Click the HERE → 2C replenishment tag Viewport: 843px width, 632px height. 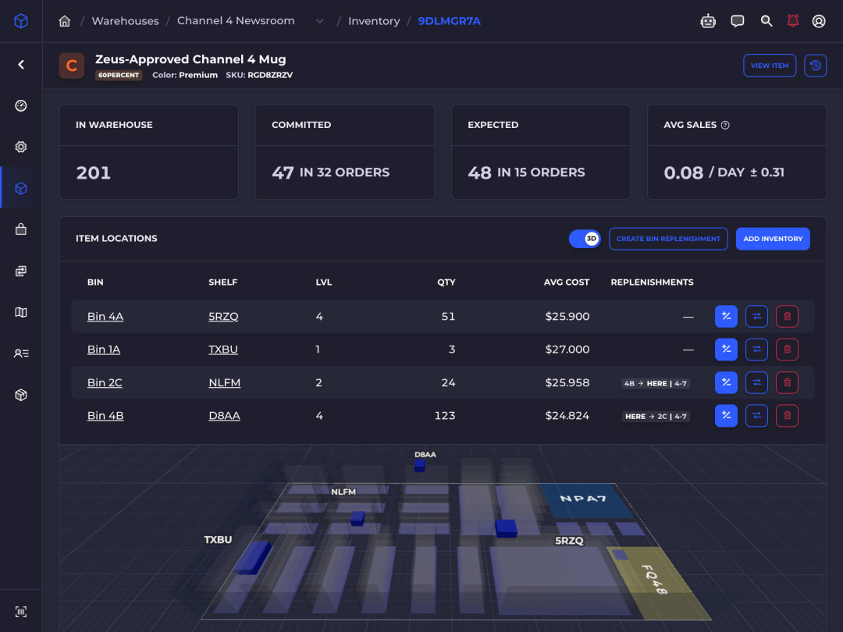[x=656, y=417]
